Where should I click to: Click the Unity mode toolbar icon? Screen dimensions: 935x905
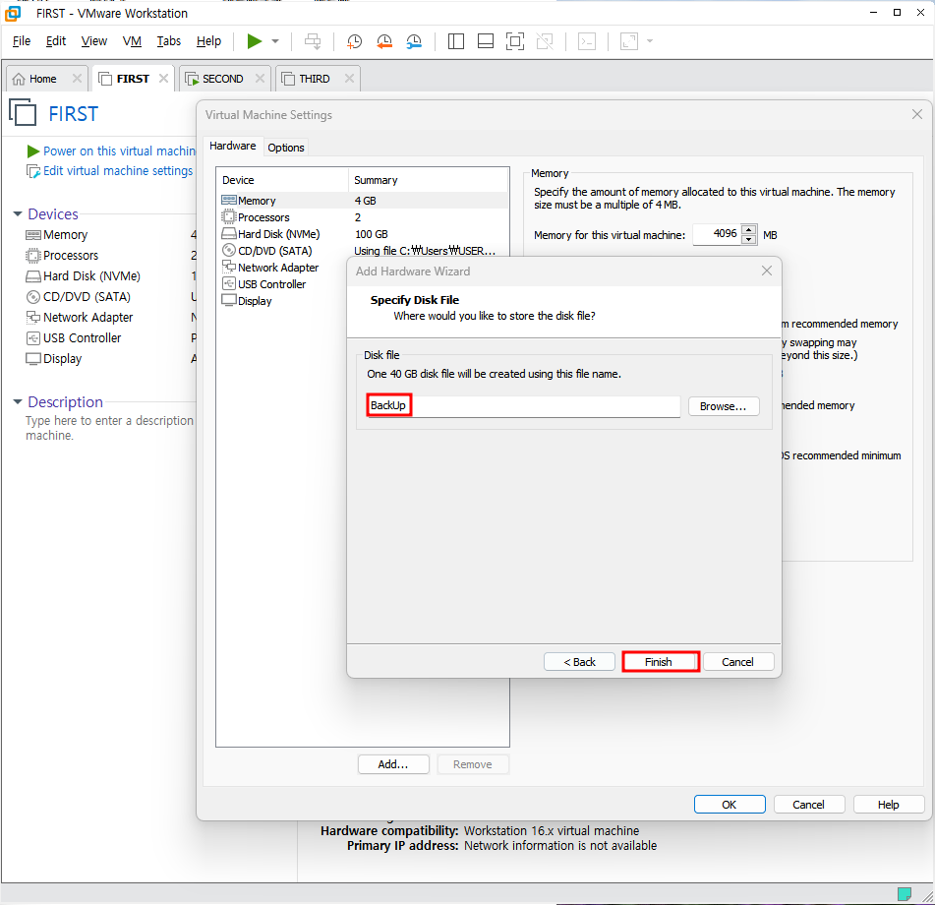coord(545,41)
